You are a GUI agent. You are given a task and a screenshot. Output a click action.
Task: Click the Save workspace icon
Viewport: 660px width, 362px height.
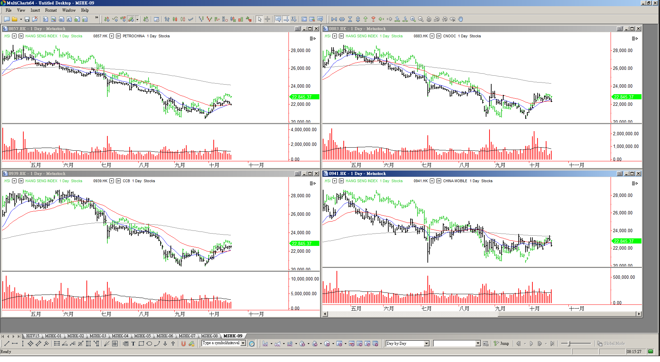coord(27,19)
